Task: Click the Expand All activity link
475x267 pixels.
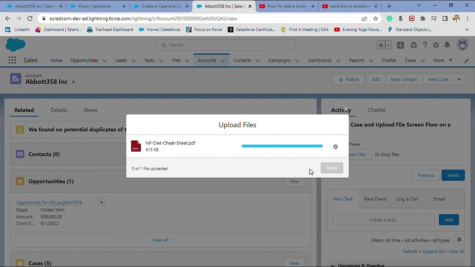Action: [433, 251]
